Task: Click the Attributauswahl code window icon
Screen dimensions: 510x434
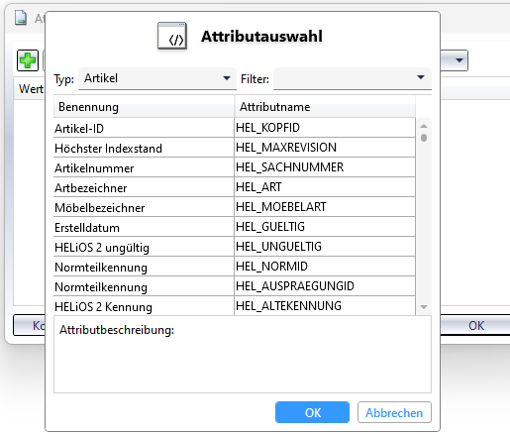Action: click(x=172, y=36)
